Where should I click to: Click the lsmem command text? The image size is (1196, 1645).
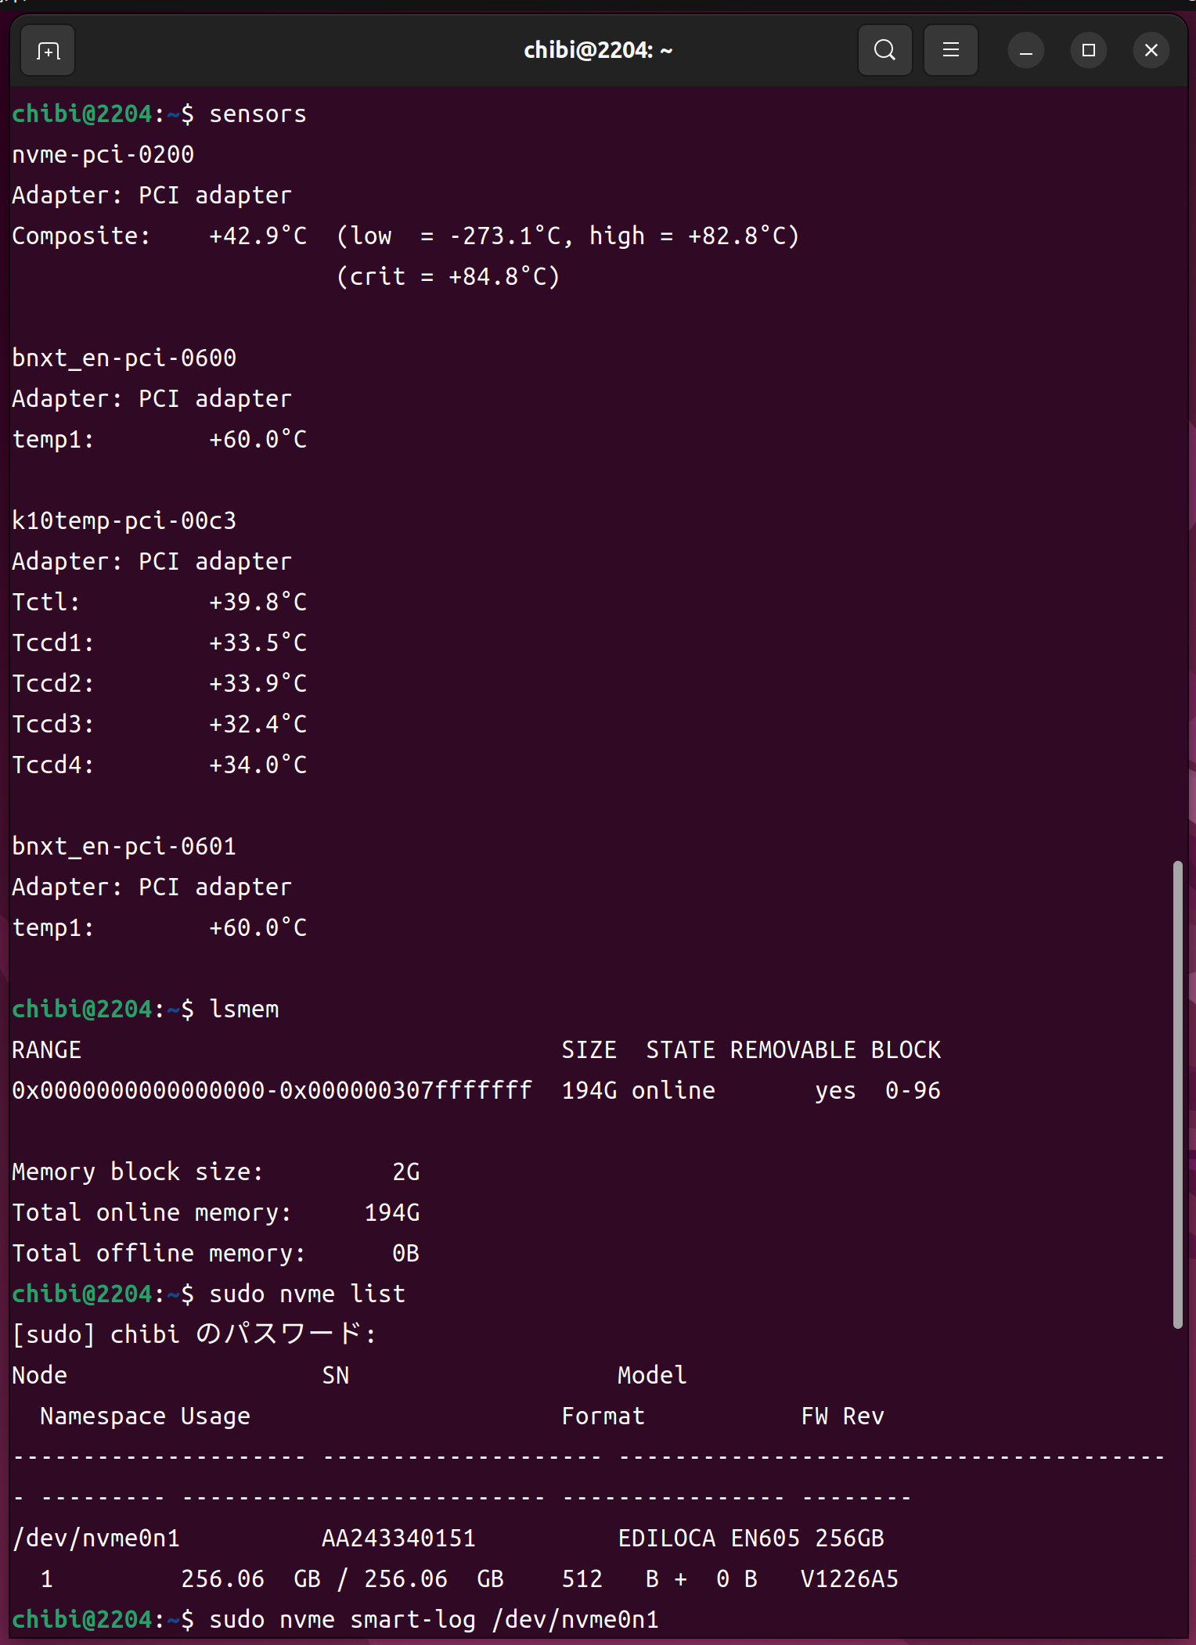tap(243, 1010)
